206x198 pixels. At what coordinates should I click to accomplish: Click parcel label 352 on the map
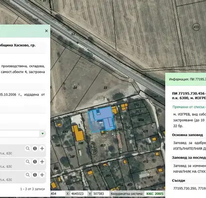[x=136, y=104]
